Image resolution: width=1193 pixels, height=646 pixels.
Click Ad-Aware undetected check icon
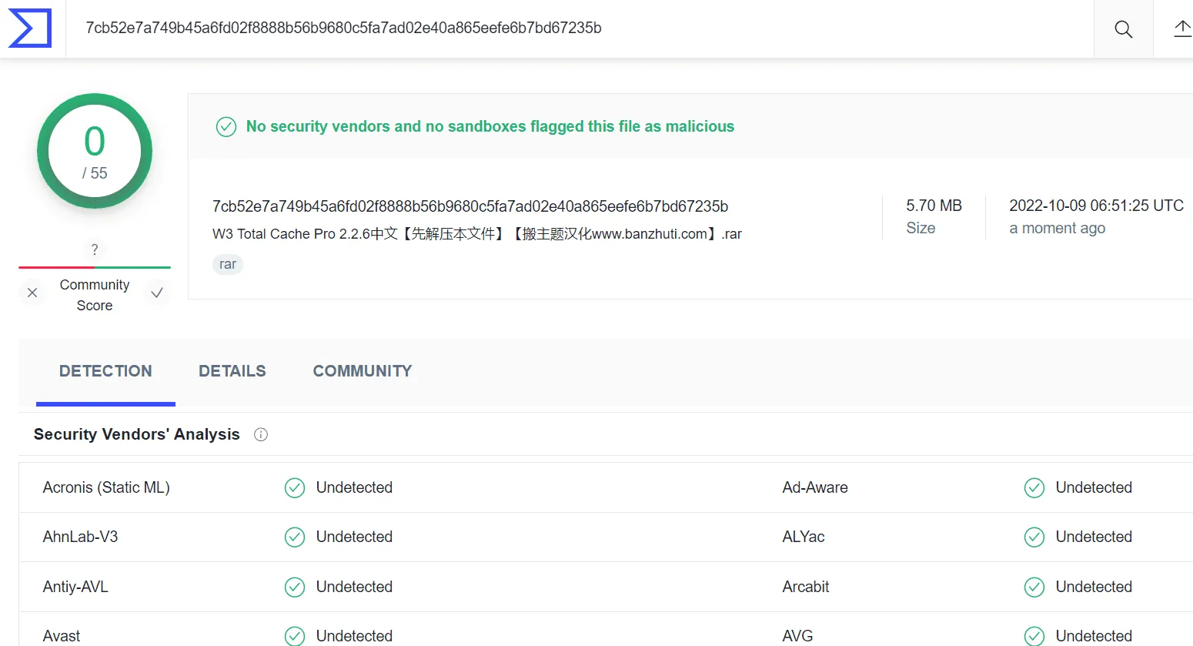[1034, 488]
